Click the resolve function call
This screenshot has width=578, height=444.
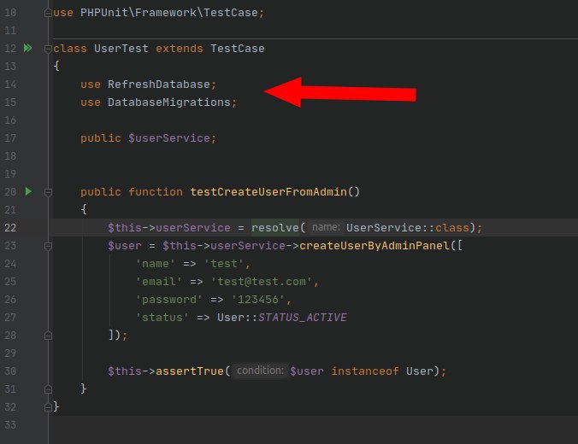[x=275, y=228]
